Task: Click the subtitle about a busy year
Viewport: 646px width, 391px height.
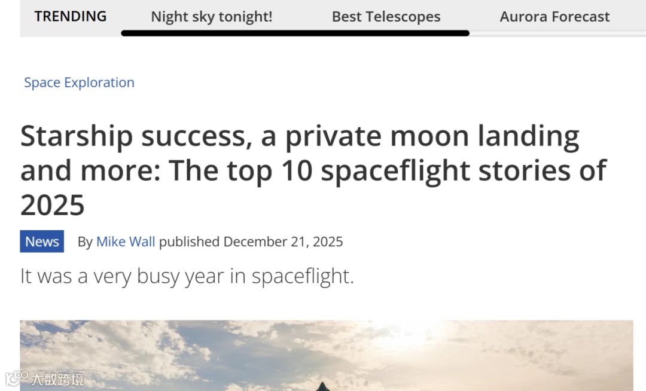Action: 187,276
